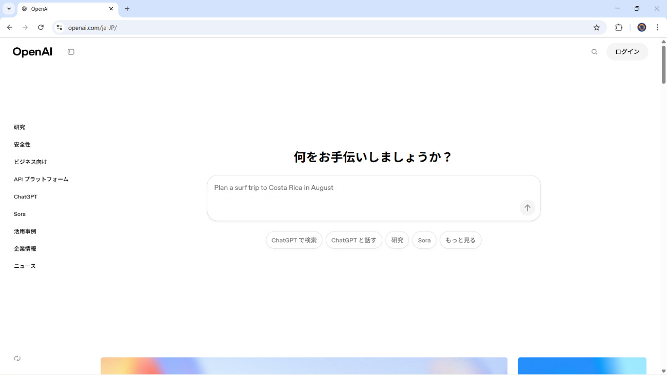Open a new tab with the plus button
The image size is (667, 375).
point(127,9)
